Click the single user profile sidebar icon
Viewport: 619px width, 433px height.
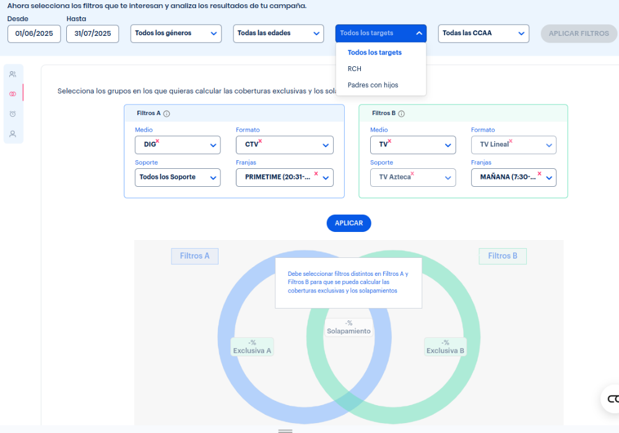[12, 134]
